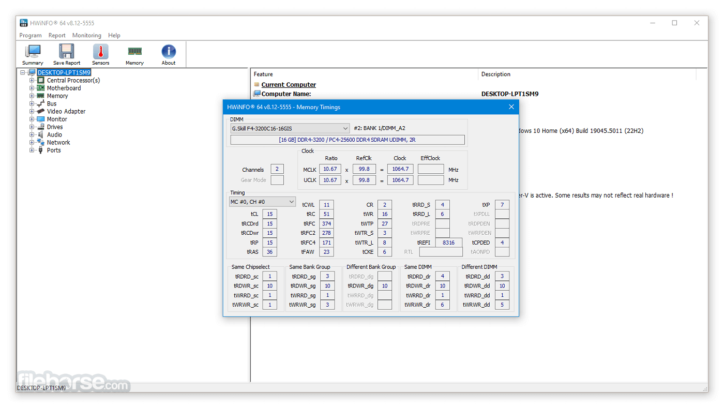Open the Help menu
Screen dimensions: 724x408
point(114,35)
